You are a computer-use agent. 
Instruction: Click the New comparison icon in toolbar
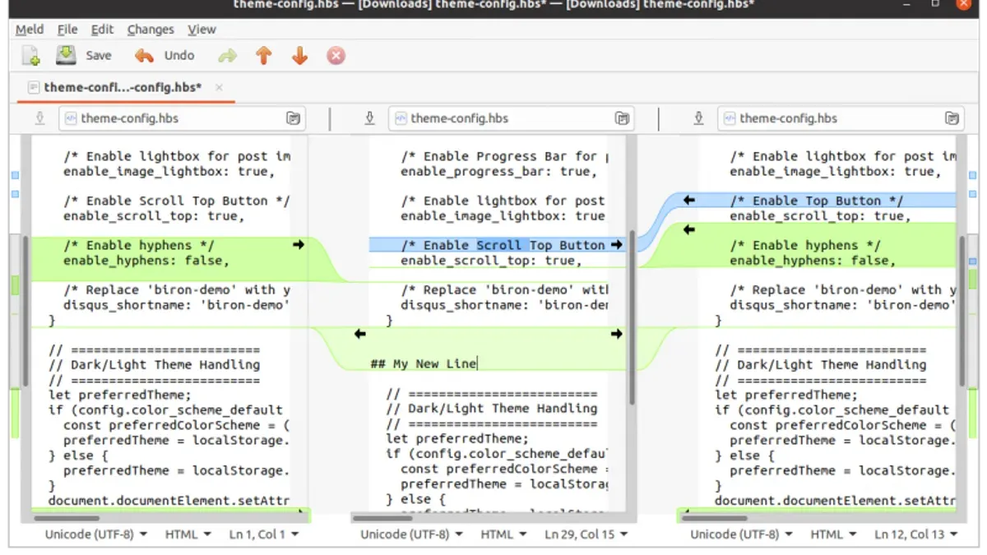30,56
